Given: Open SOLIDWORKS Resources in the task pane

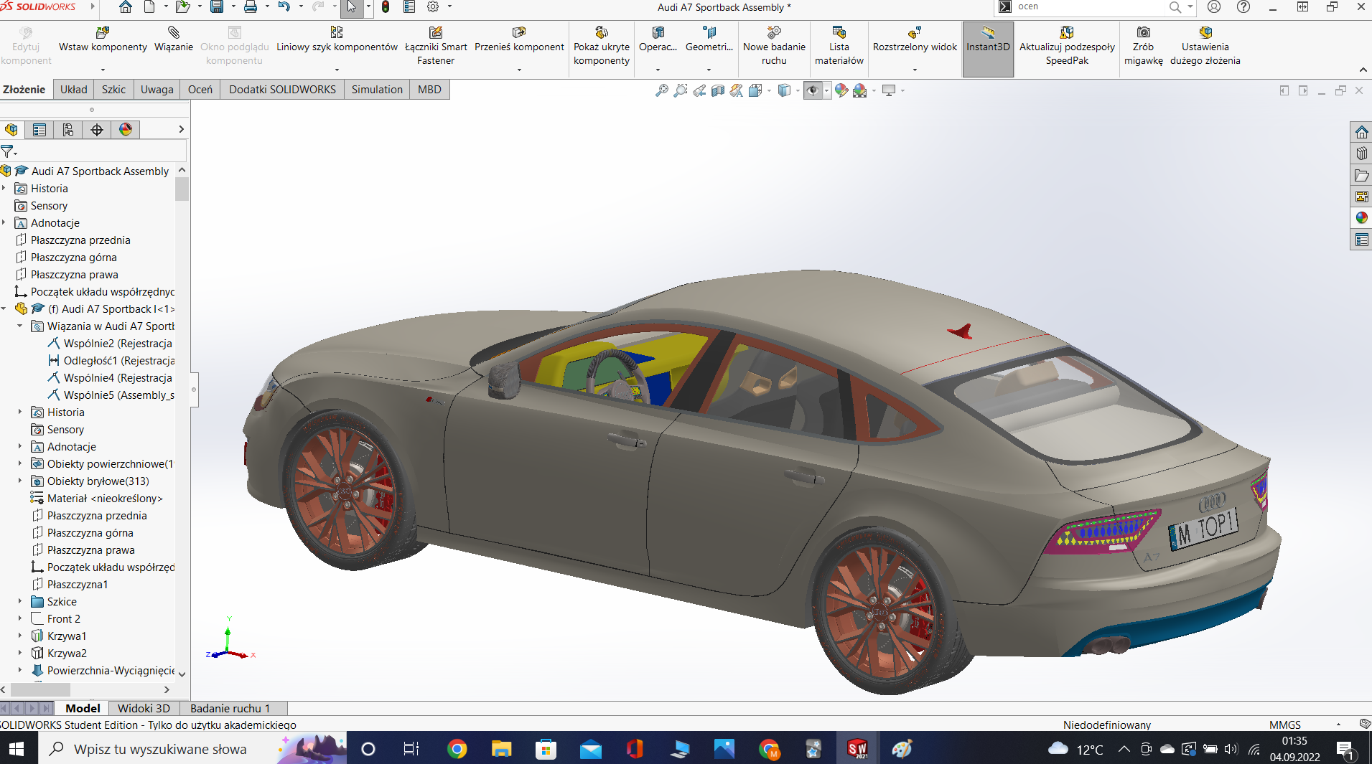Looking at the screenshot, I should coord(1361,132).
